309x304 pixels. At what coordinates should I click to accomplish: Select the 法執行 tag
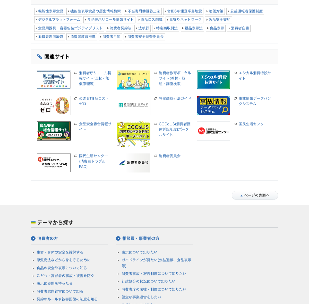[x=143, y=28]
